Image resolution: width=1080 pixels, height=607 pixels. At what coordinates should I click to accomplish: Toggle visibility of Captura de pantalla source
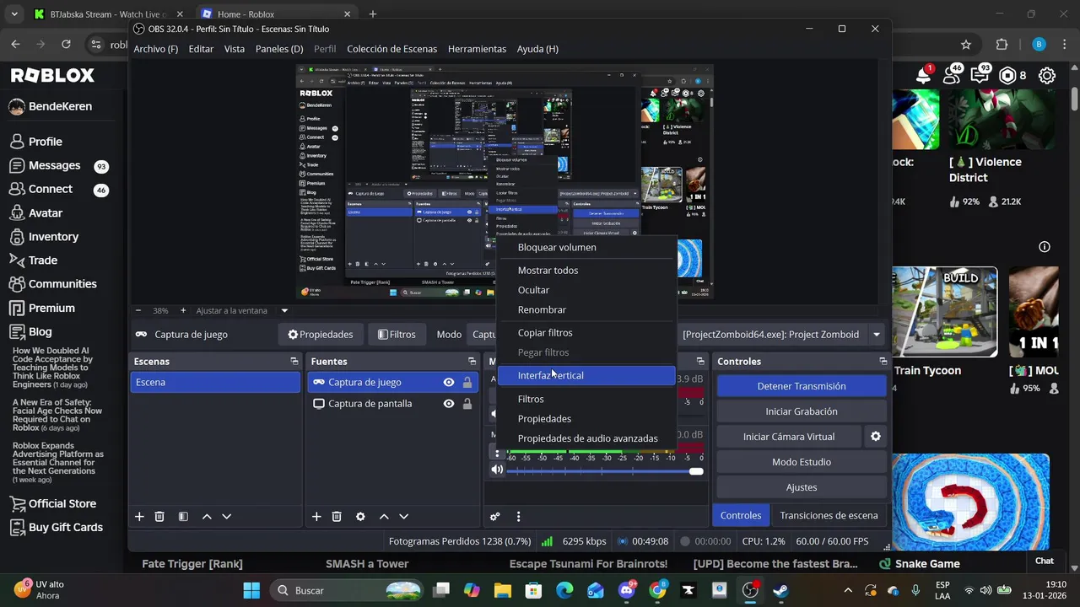click(449, 404)
